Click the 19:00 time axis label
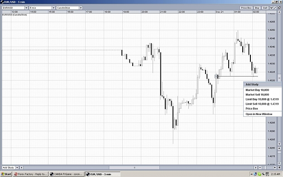 (126, 12)
